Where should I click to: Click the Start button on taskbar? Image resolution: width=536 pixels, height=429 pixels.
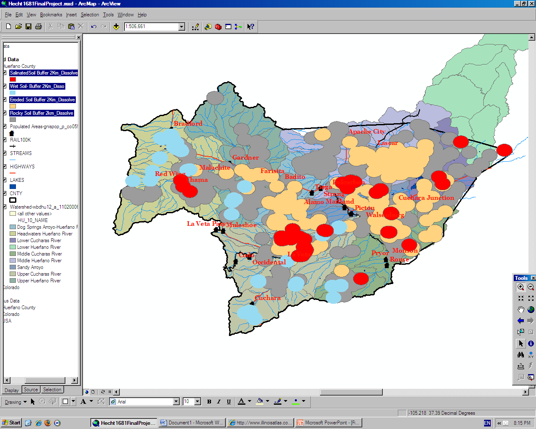11,423
